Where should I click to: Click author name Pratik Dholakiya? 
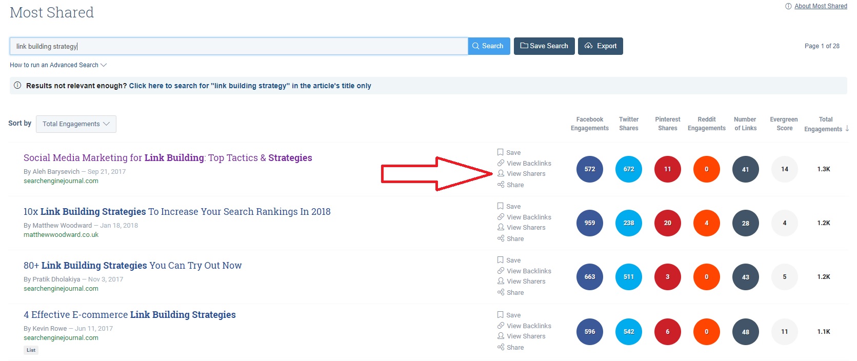[x=56, y=279]
